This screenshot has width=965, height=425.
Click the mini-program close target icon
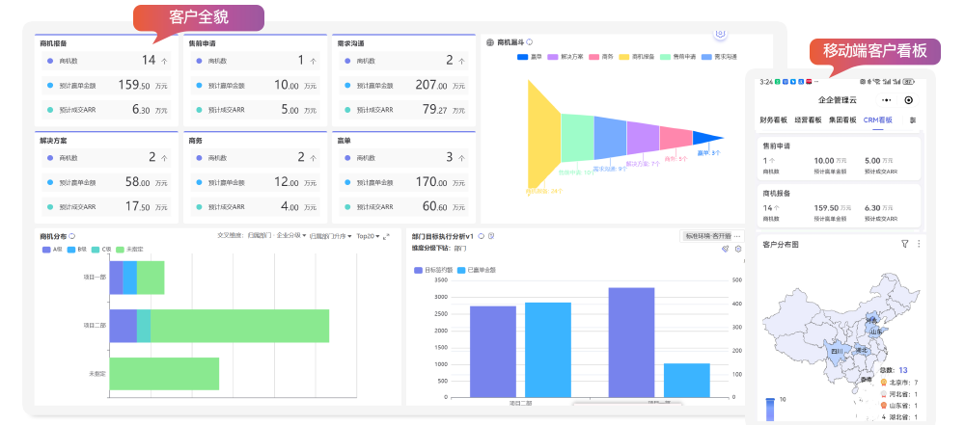pos(908,99)
